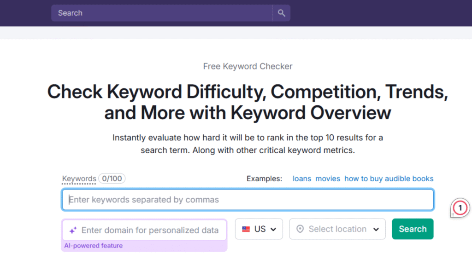The width and height of the screenshot is (472, 265).
Task: Click the 'Enter keywords separated by commas' field
Action: [248, 200]
